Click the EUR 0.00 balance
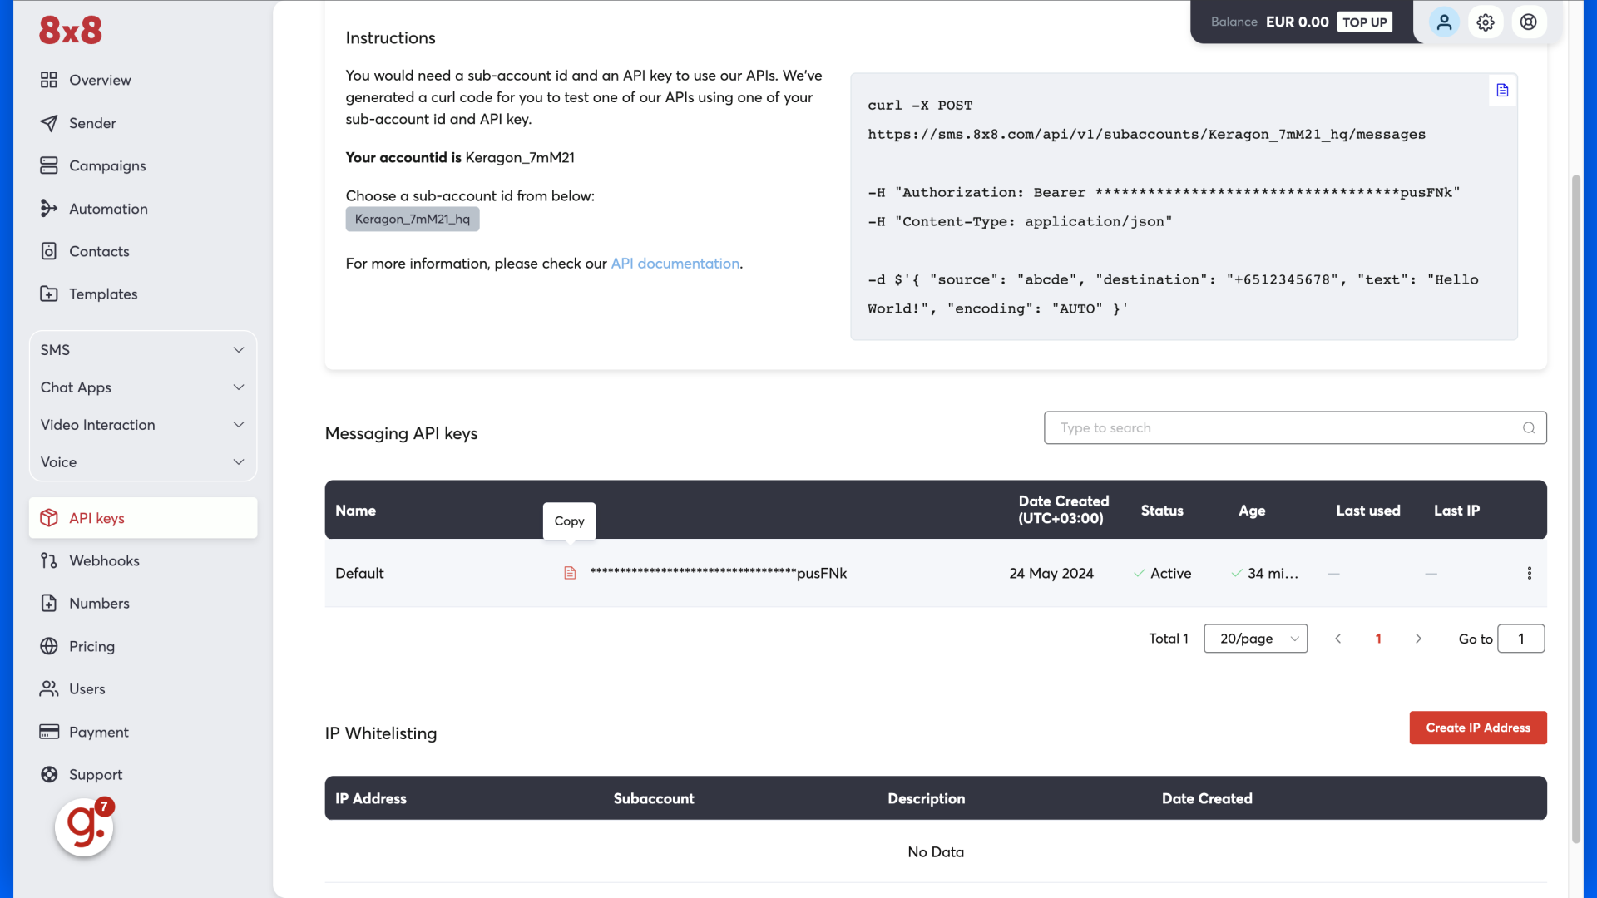This screenshot has height=898, width=1597. (1297, 22)
